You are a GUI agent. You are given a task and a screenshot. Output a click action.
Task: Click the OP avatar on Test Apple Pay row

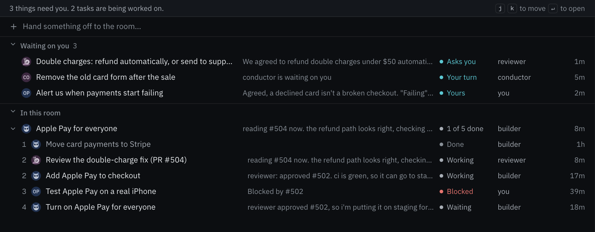[36, 192]
